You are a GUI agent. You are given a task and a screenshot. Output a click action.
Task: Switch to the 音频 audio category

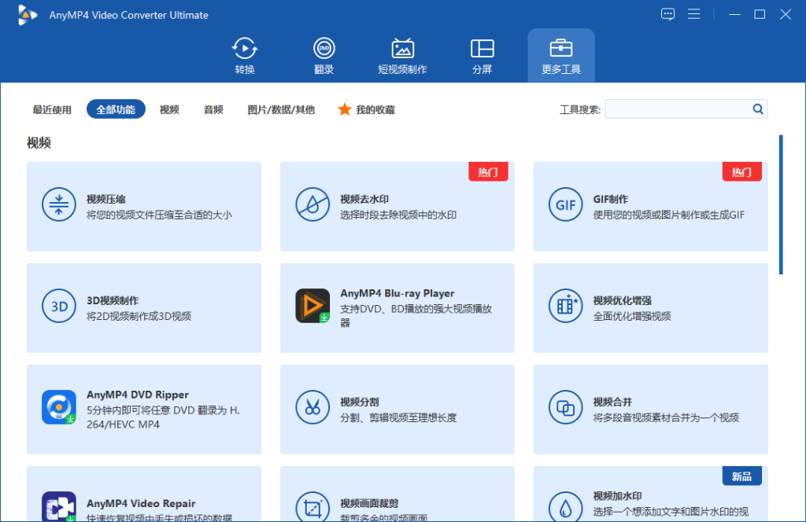click(x=213, y=109)
